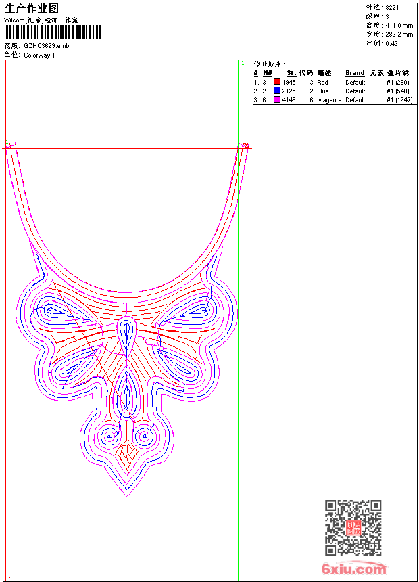Click the red thread color swatch
Image resolution: width=419 pixels, height=582 pixels.
pyautogui.click(x=276, y=82)
